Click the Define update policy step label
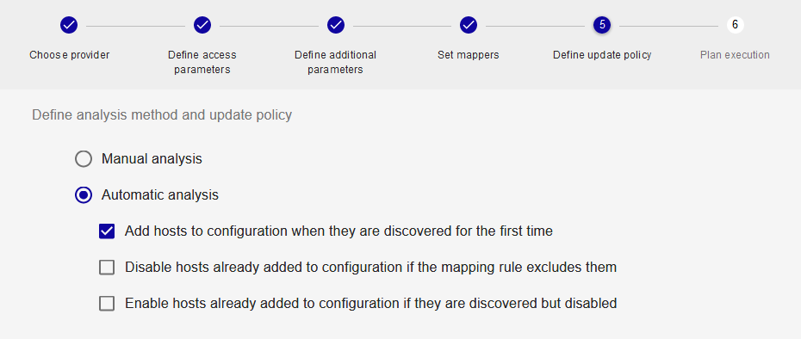This screenshot has width=801, height=339. (602, 54)
